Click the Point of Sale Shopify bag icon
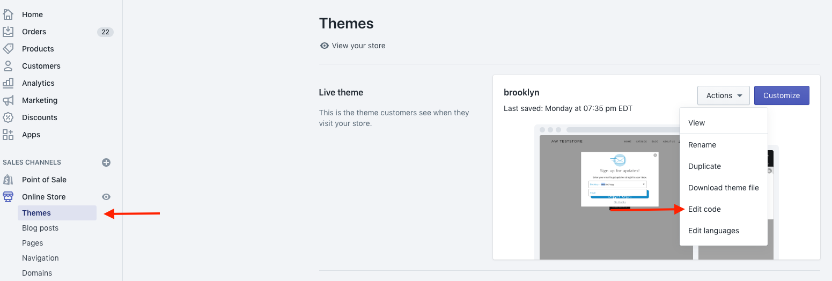 coord(8,180)
